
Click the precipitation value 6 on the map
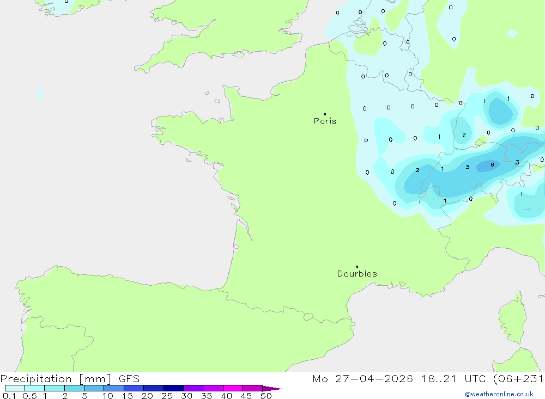pos(492,164)
